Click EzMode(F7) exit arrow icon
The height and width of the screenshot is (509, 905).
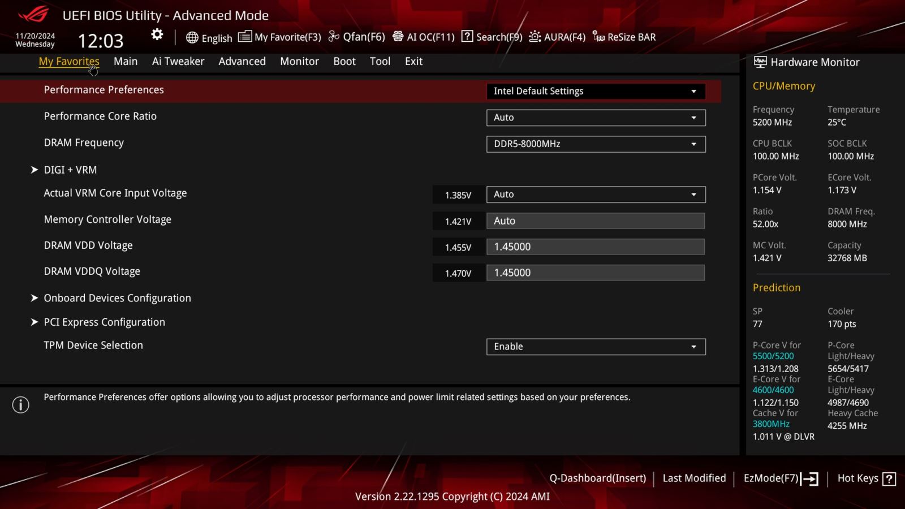pyautogui.click(x=809, y=479)
